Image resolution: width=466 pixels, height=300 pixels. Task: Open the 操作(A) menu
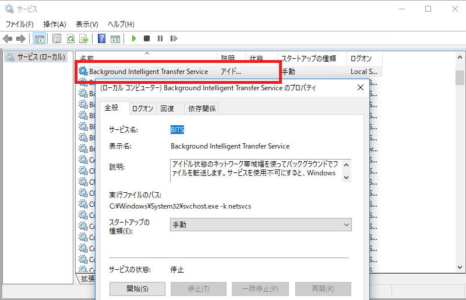(55, 24)
